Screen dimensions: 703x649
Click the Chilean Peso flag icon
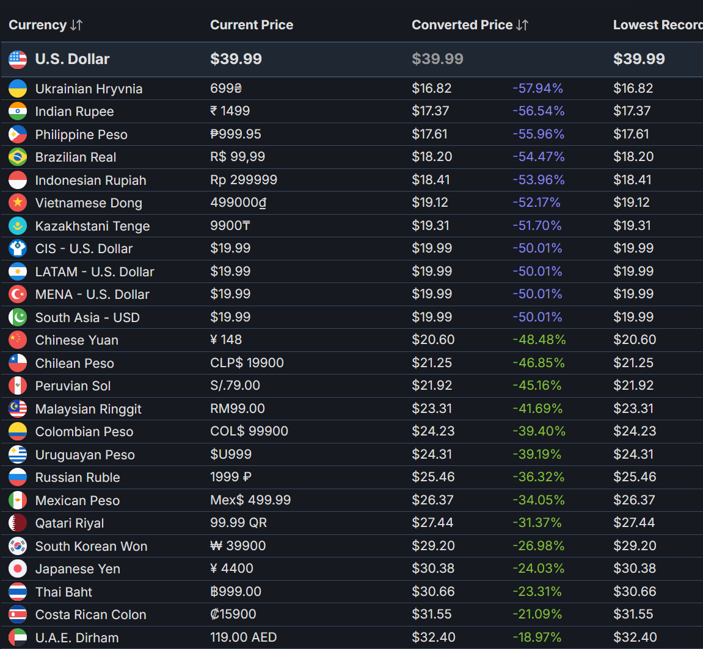pyautogui.click(x=18, y=363)
